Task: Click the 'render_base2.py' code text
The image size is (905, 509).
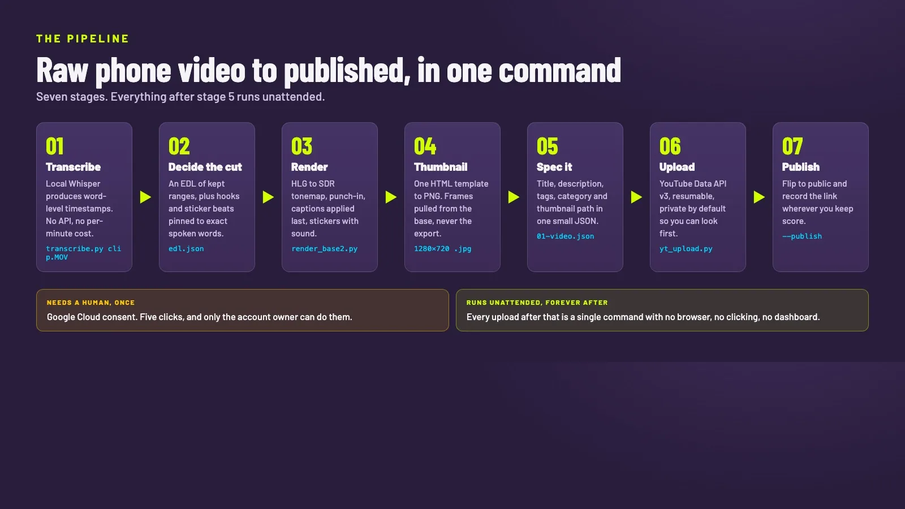Action: tap(325, 249)
